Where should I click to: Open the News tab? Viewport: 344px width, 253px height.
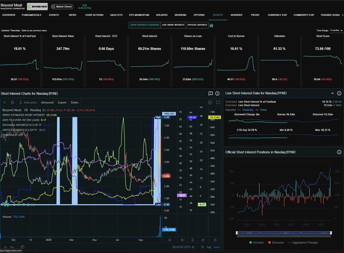pos(73,15)
